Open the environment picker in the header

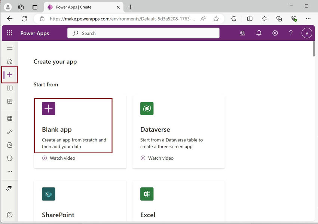tap(242, 33)
